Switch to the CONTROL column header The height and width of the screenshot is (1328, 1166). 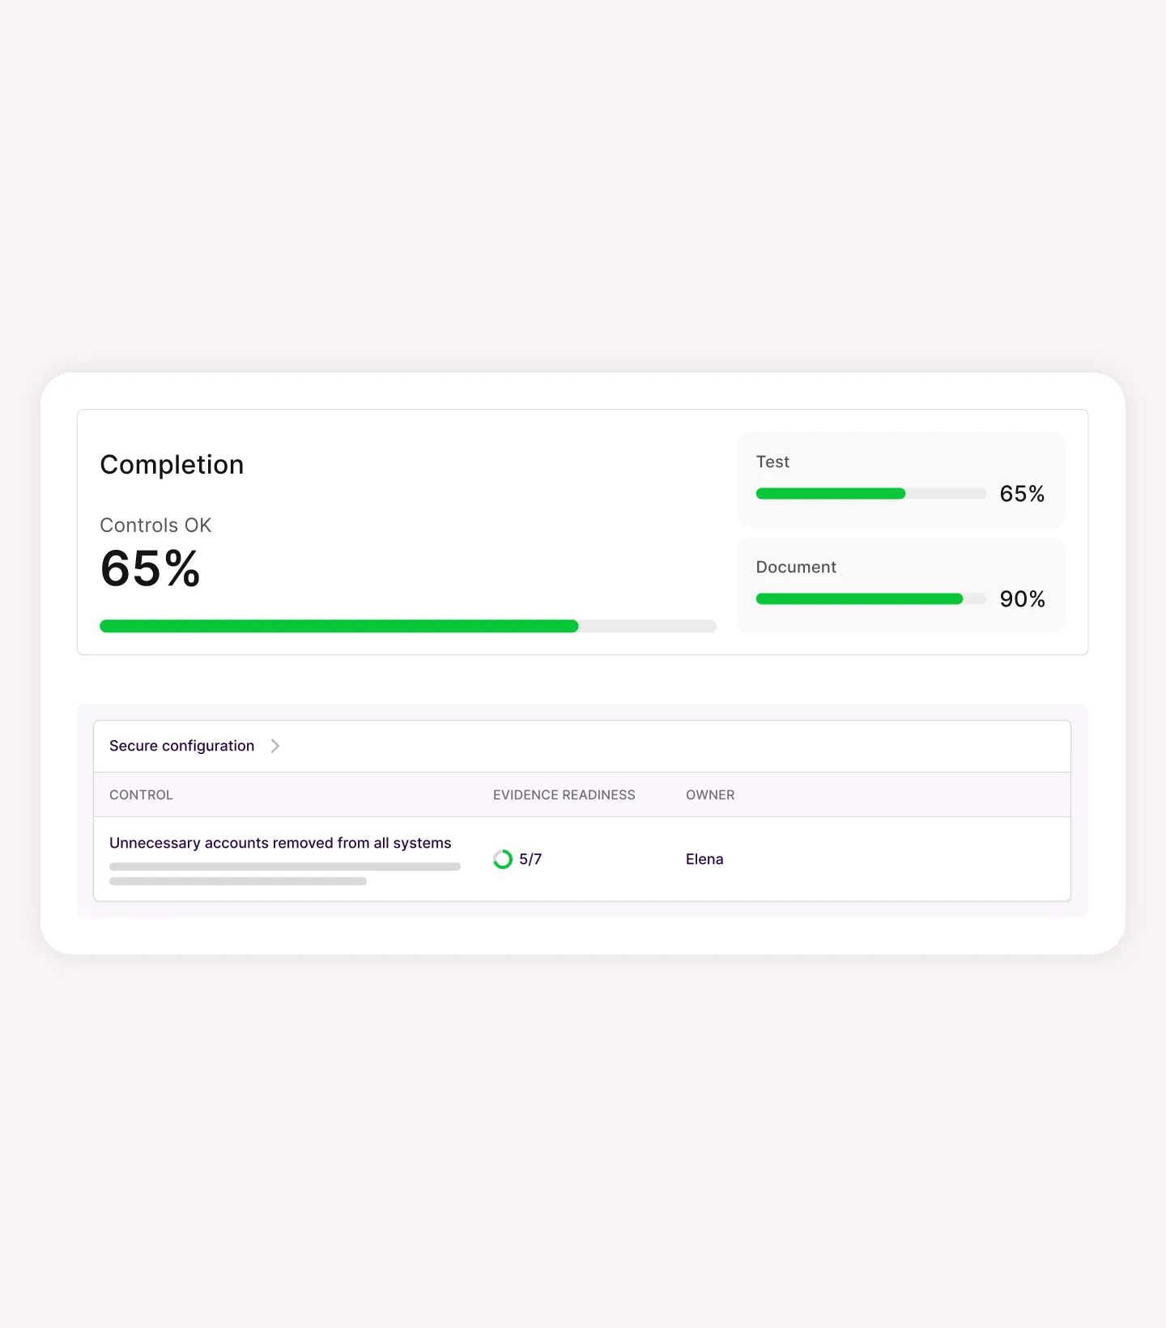coord(140,794)
